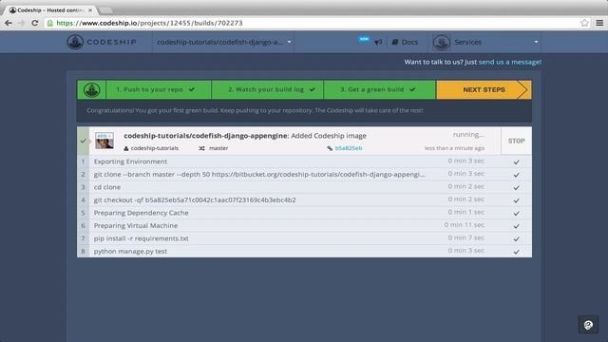This screenshot has height=342, width=608.
Task: Click checkmark icon of cd clone row
Action: (x=516, y=188)
